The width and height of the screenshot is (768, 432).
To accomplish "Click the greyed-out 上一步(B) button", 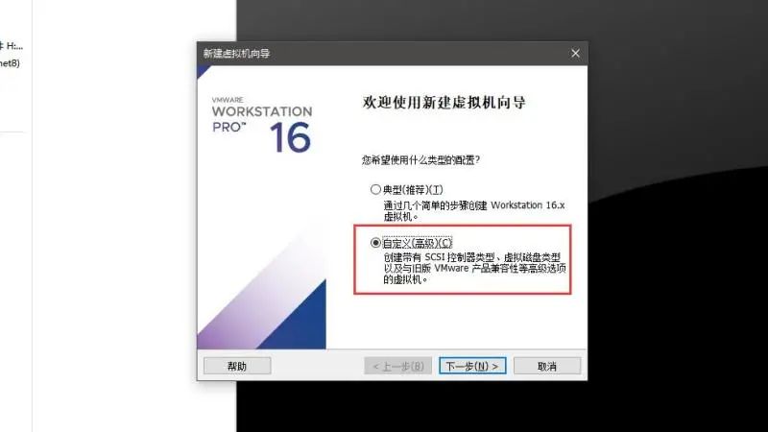I will tap(397, 366).
